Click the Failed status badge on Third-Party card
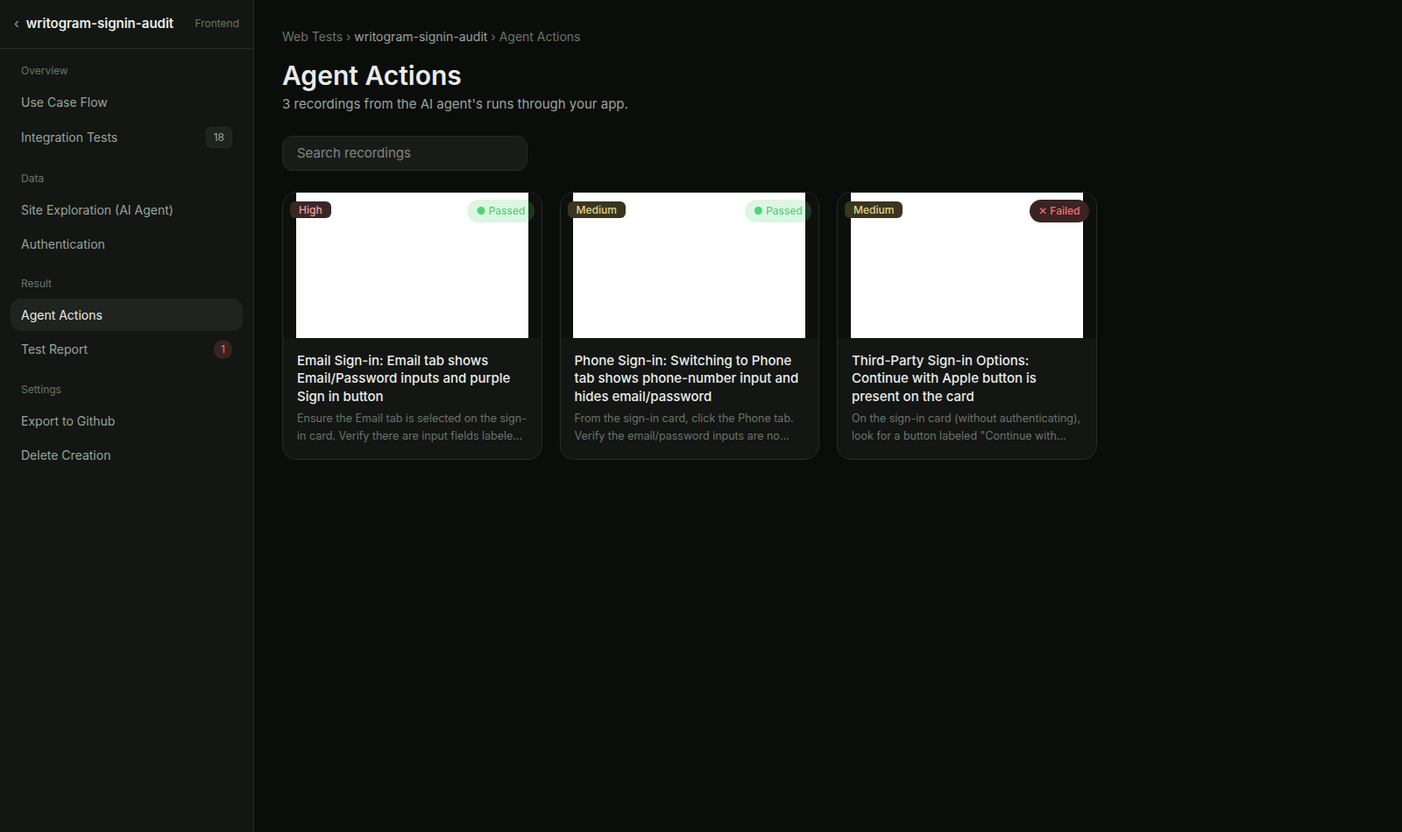This screenshot has width=1402, height=832. pos(1059,211)
